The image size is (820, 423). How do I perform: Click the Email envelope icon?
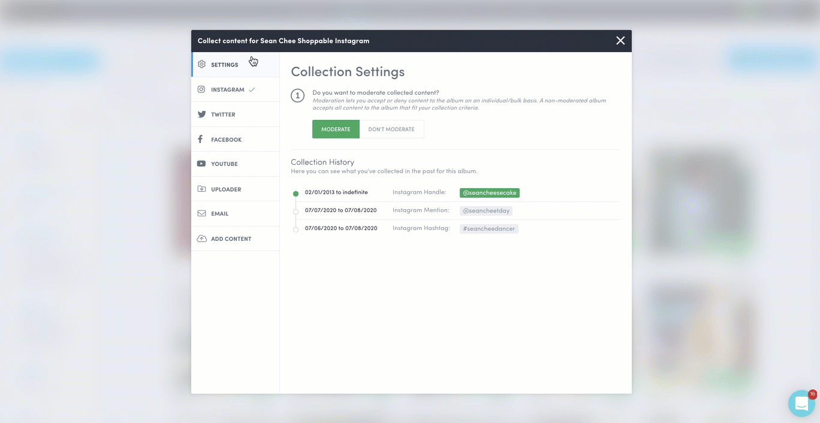(x=202, y=214)
